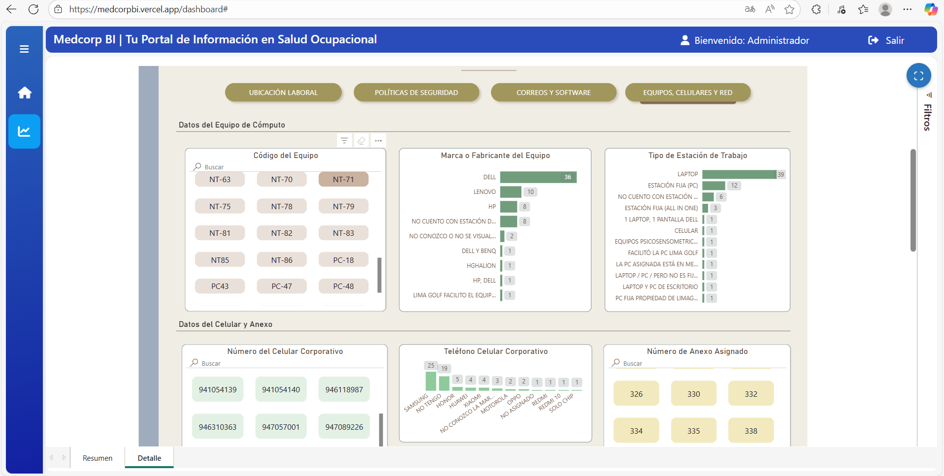The image size is (944, 476).
Task: Switch to the Resumen tab
Action: tap(98, 458)
